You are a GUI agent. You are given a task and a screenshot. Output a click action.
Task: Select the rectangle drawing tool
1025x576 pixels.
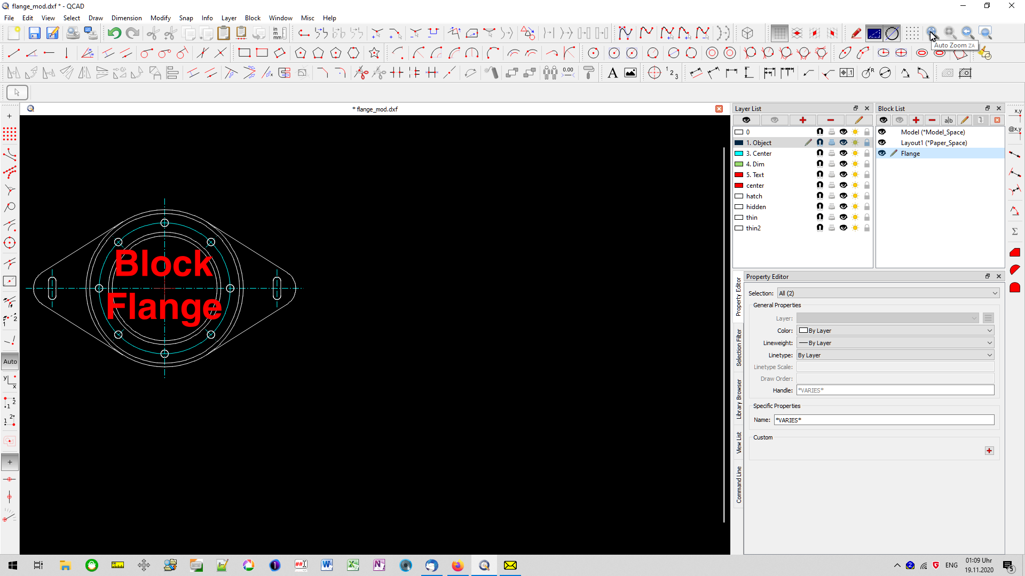[x=244, y=53]
